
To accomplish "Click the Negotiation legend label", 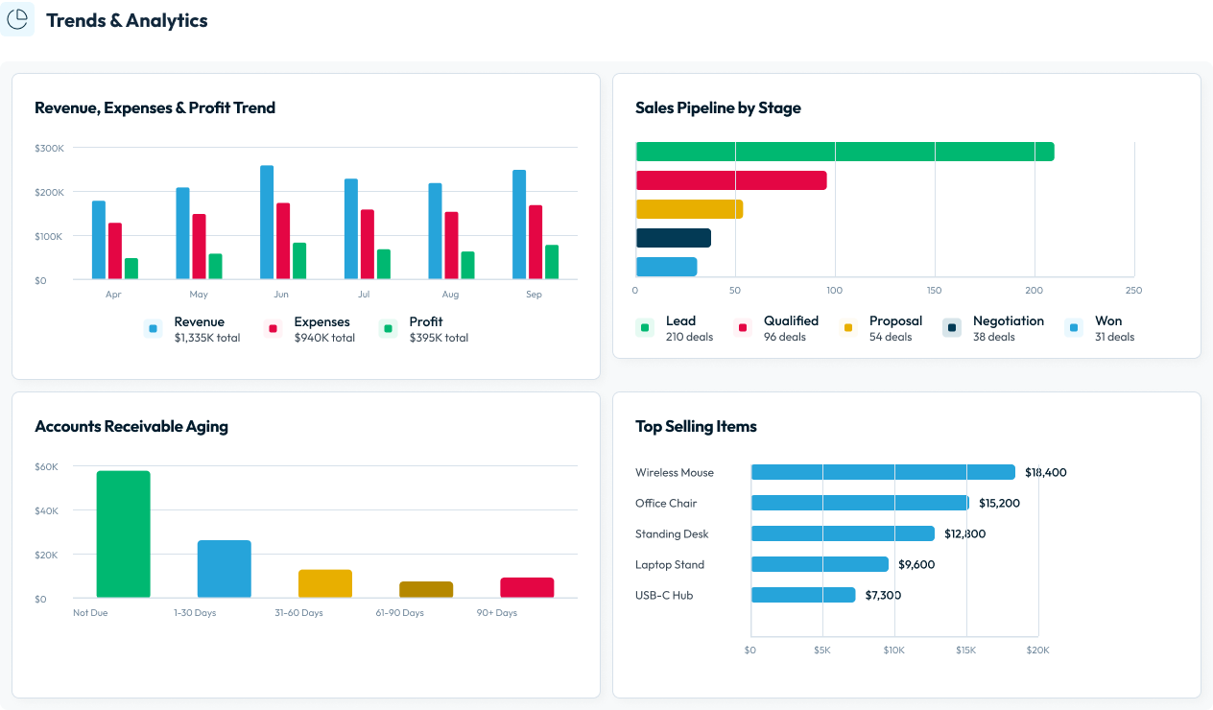I will click(x=1009, y=320).
